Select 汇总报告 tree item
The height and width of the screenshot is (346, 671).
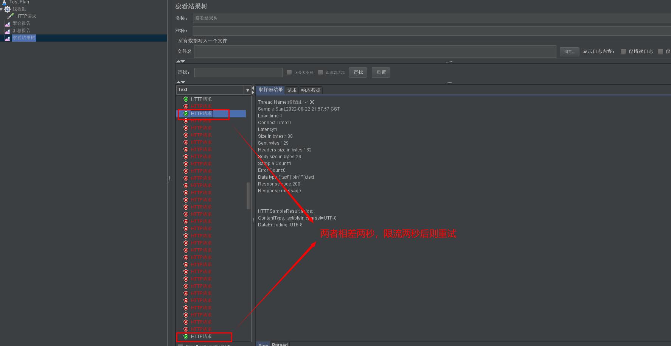[x=22, y=31]
